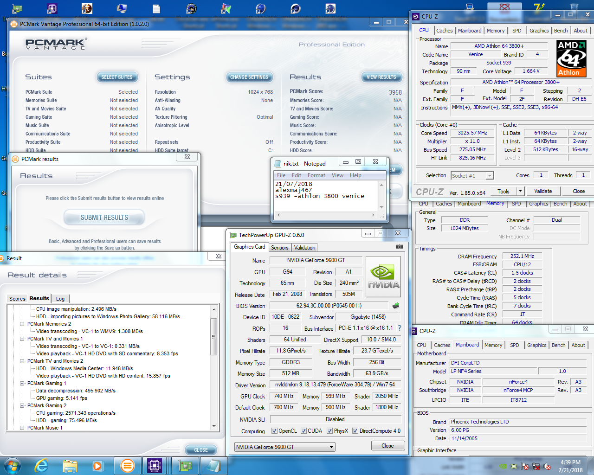Open the GeForce 9600 GT card dropdown
This screenshot has height=475, width=594.
click(285, 447)
